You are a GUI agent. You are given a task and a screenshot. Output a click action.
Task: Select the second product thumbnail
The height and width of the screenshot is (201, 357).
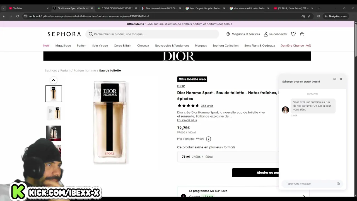point(54,113)
